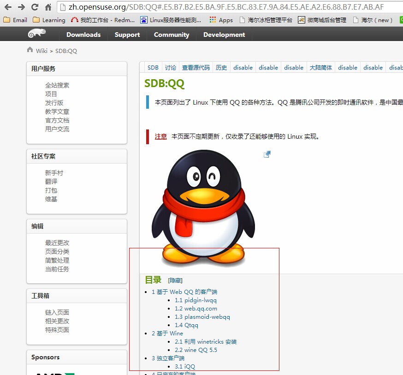Screen dimensions: 403x375
Task: Click the wiki home icon in breadcrumb
Action: (30, 50)
